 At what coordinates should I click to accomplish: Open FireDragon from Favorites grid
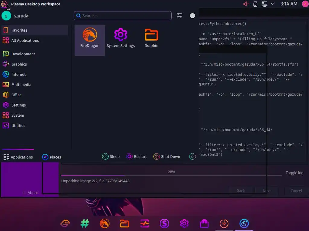[x=90, y=40]
